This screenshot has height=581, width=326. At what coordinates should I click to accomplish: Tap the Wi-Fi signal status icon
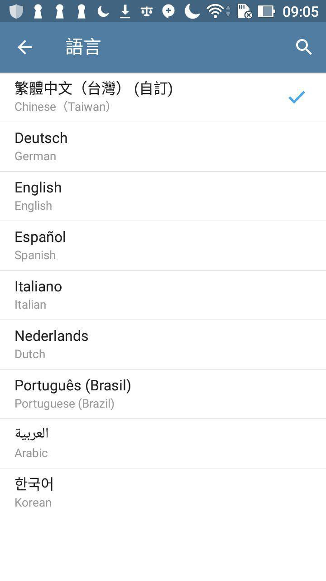point(216,11)
